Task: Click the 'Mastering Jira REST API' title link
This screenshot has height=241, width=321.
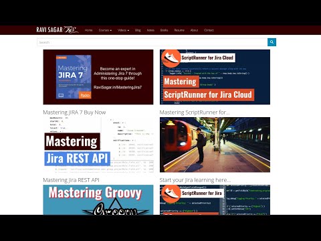Action: (71, 180)
